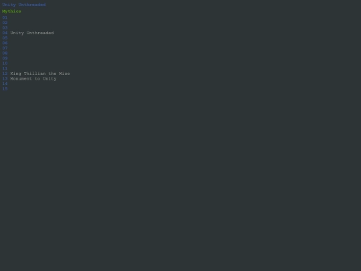This screenshot has width=361, height=271.
Task: Open the King Thillian the Wise entry
Action: pos(40,74)
